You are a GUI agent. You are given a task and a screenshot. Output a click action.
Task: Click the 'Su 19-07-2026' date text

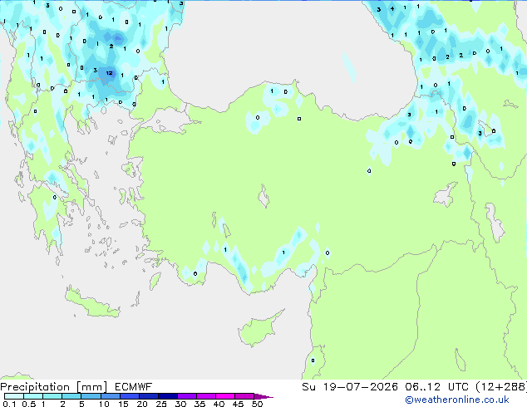[350, 387]
